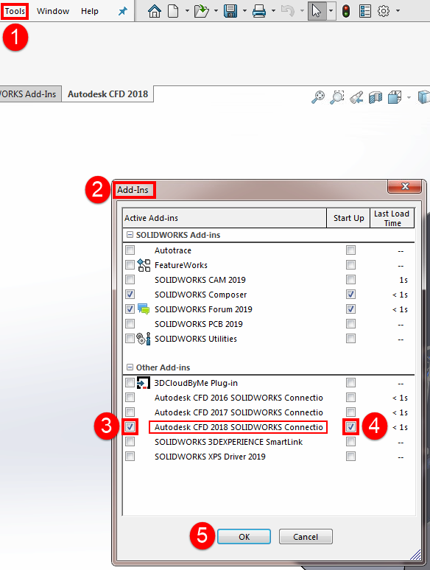430x570 pixels.
Task: Switch to SOLIDWORKS Add-Ins tab
Action: 29,94
